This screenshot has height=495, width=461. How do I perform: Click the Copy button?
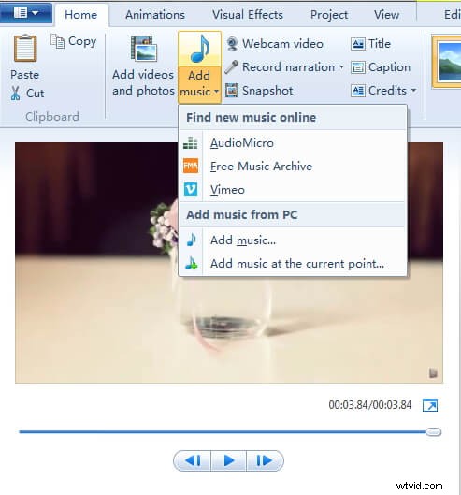(x=74, y=41)
